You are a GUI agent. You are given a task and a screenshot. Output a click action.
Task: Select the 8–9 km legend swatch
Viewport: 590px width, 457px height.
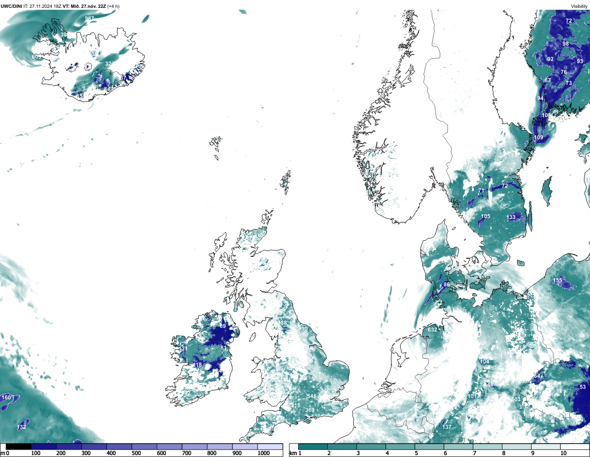[516, 446]
